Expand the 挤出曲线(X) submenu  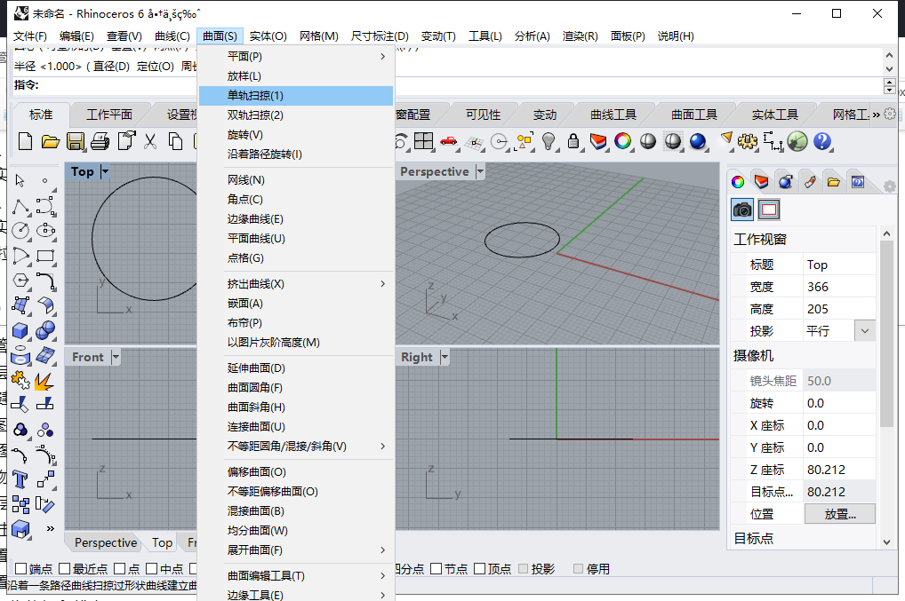[295, 283]
